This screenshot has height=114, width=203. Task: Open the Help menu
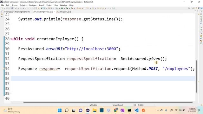point(71,5)
